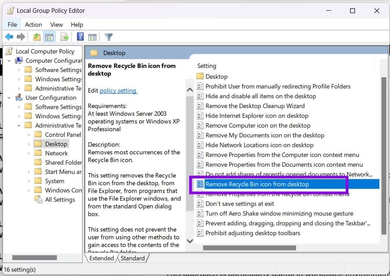390x276 pixels.
Task: Expand the Control Panel tree node
Action: point(29,135)
